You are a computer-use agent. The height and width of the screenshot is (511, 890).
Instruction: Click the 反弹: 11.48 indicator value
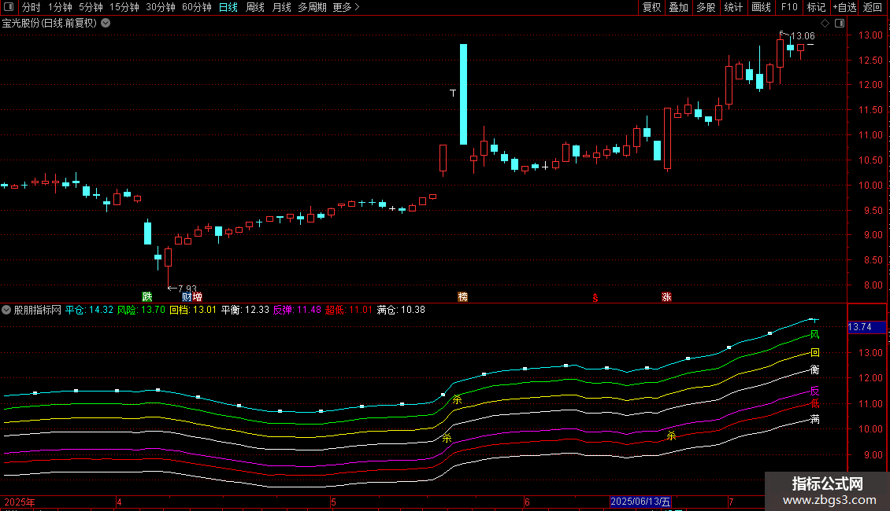[x=297, y=310]
